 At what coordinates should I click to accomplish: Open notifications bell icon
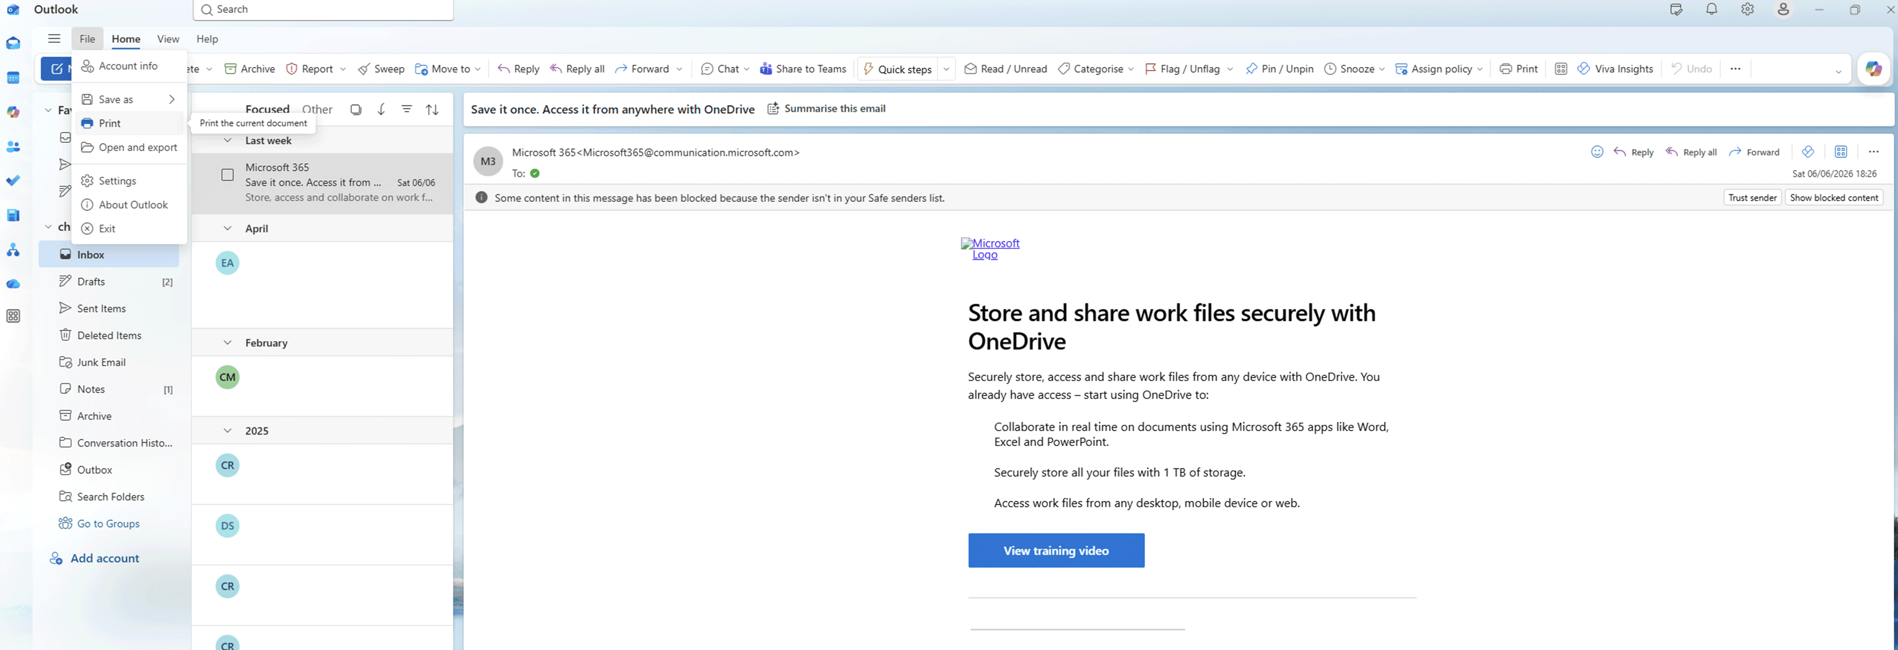click(1711, 9)
